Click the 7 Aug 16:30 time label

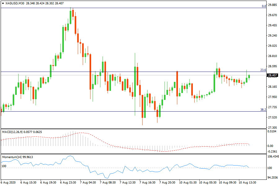[148, 183]
